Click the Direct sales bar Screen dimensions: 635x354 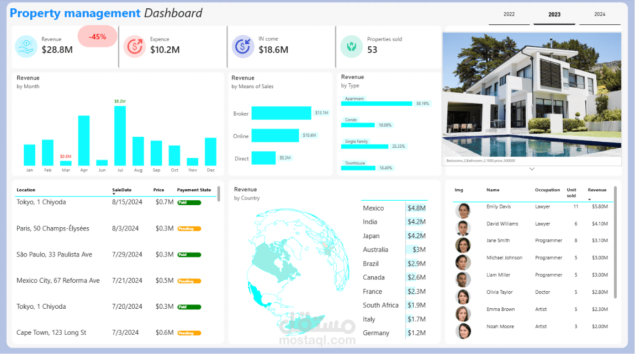coord(263,158)
